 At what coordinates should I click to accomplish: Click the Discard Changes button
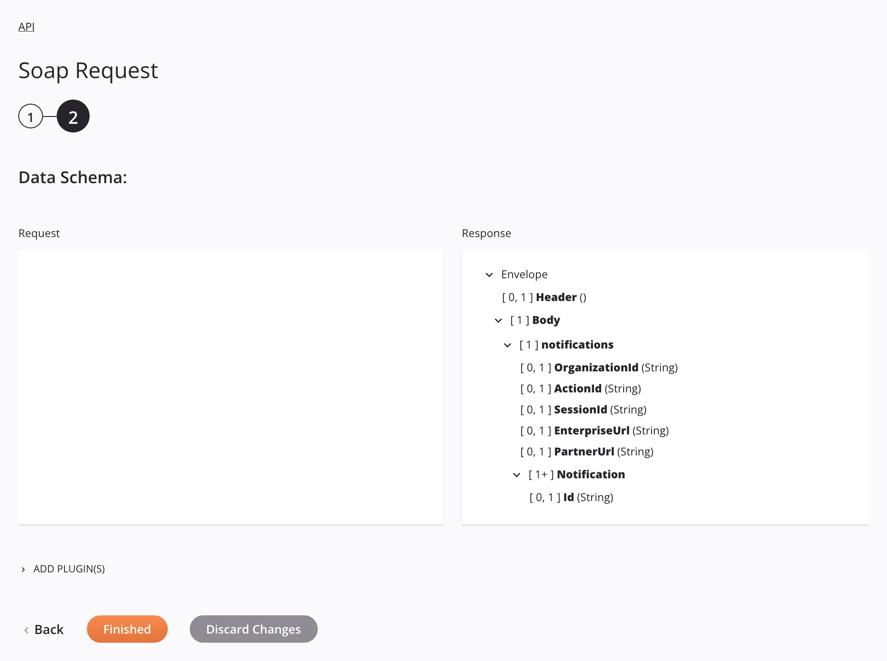254,629
